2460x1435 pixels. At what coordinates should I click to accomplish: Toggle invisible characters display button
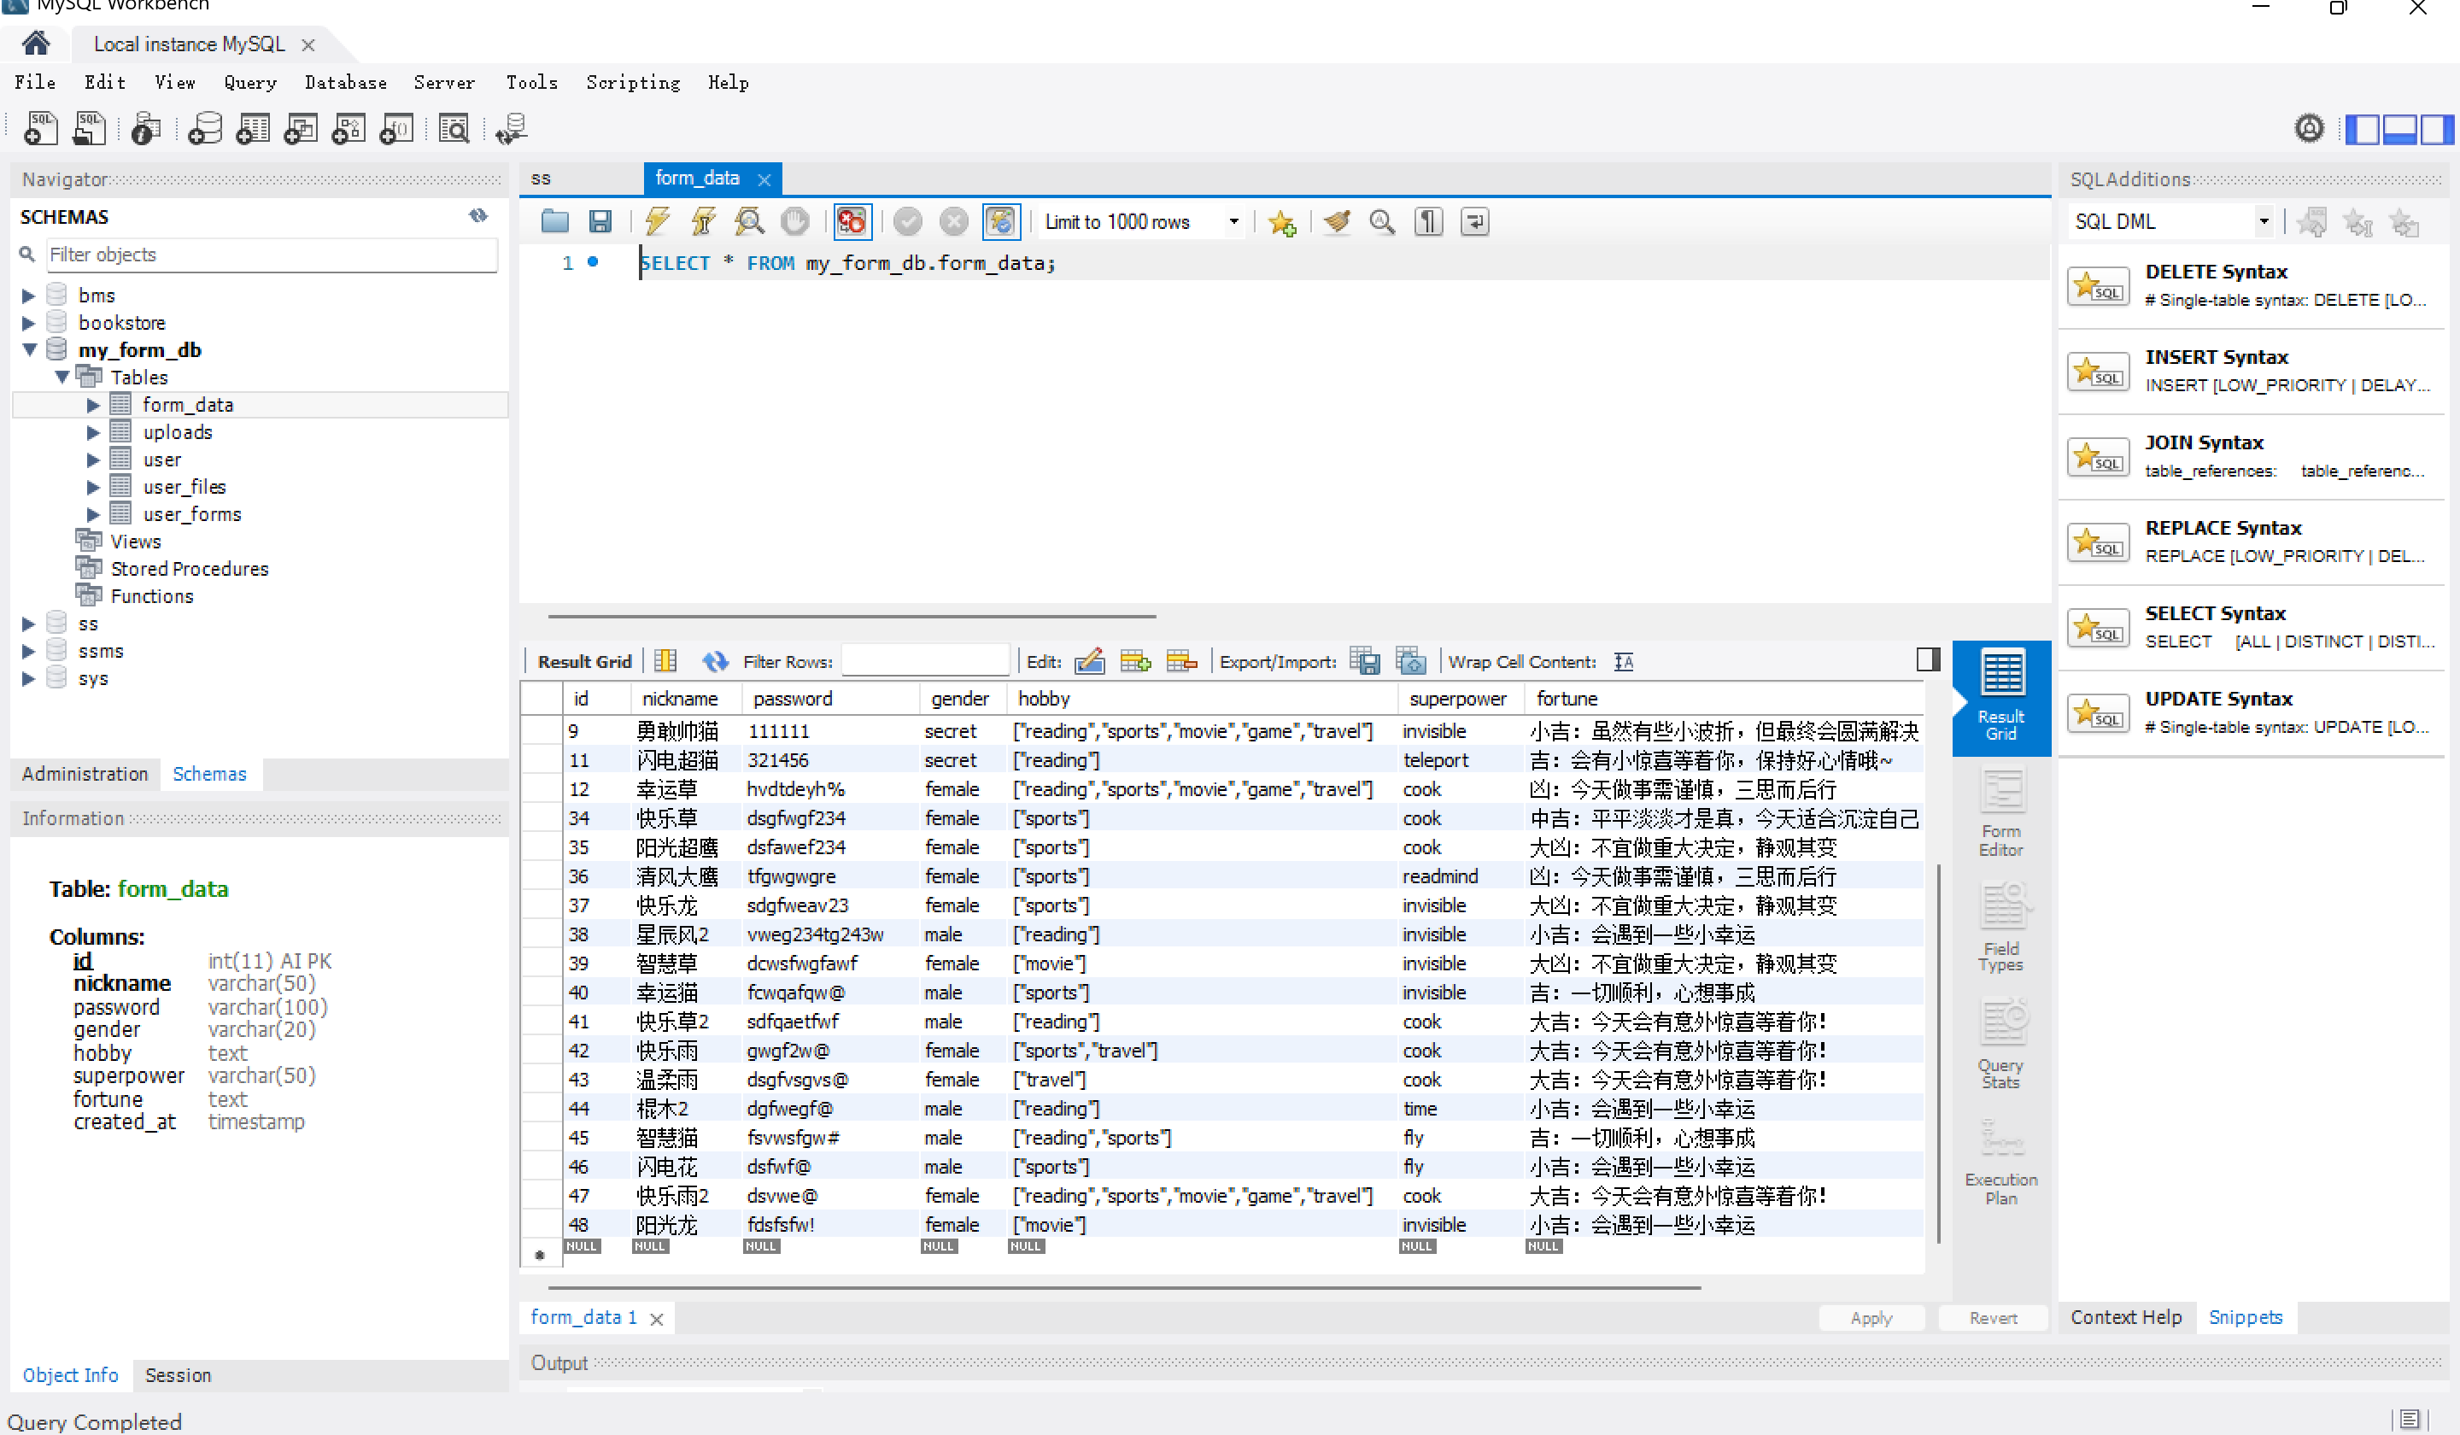click(1428, 221)
